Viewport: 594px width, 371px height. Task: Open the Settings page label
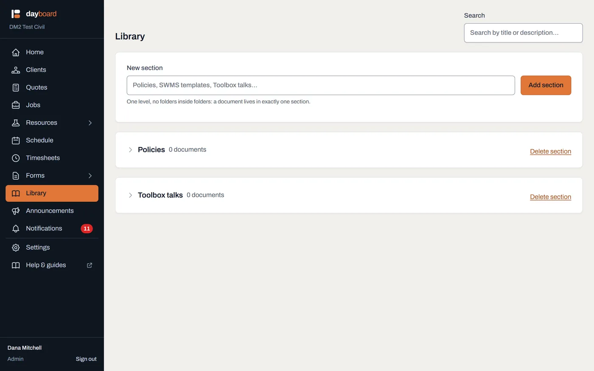(38, 248)
